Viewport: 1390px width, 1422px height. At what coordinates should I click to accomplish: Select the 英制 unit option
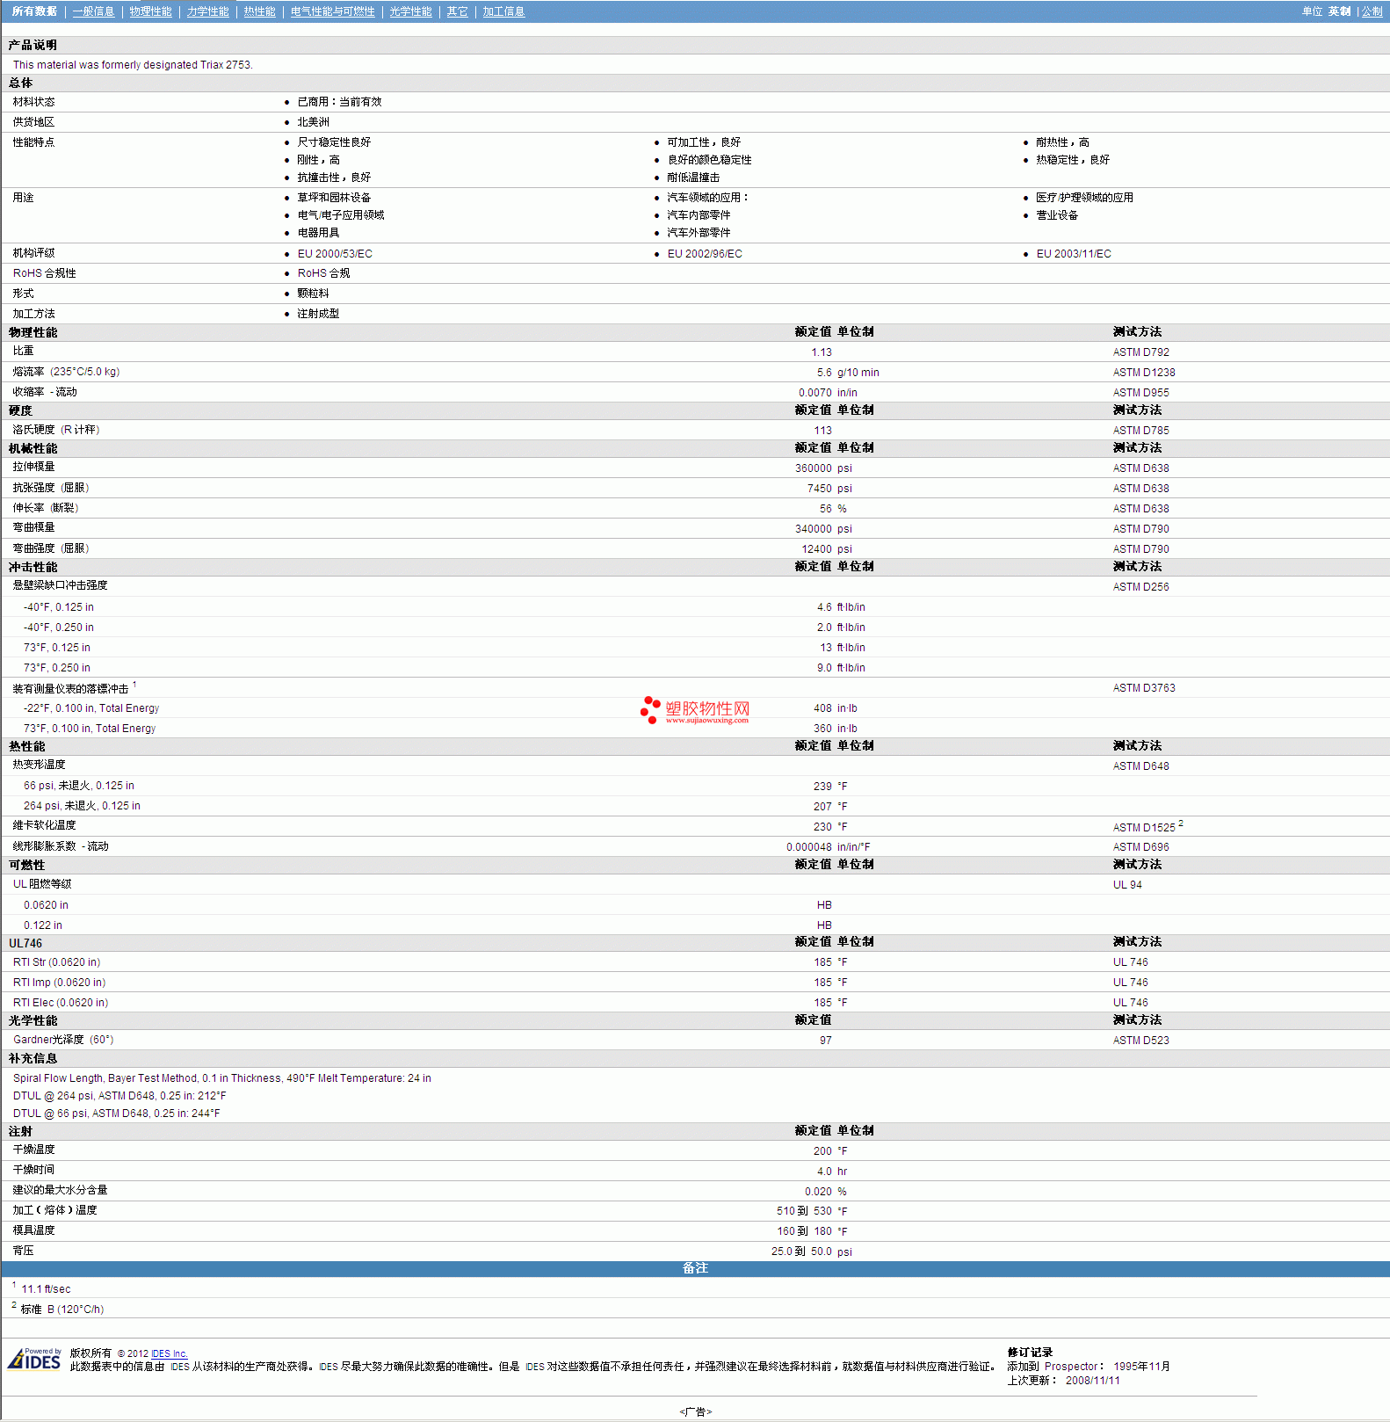pyautogui.click(x=1339, y=11)
